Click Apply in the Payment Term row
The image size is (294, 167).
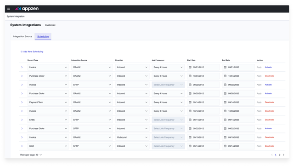click(x=259, y=103)
